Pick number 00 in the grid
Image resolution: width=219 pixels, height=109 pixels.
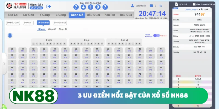point(12,50)
